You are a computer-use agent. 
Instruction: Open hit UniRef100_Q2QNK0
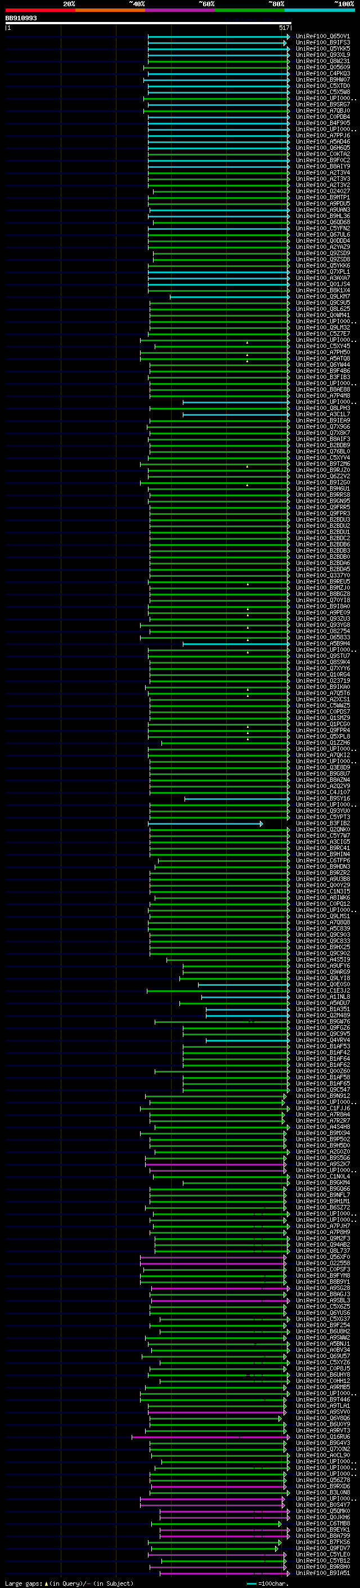(322, 830)
